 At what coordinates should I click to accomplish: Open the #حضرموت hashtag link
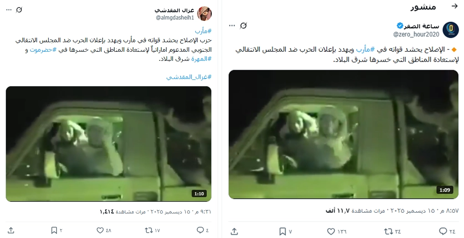coord(43,50)
